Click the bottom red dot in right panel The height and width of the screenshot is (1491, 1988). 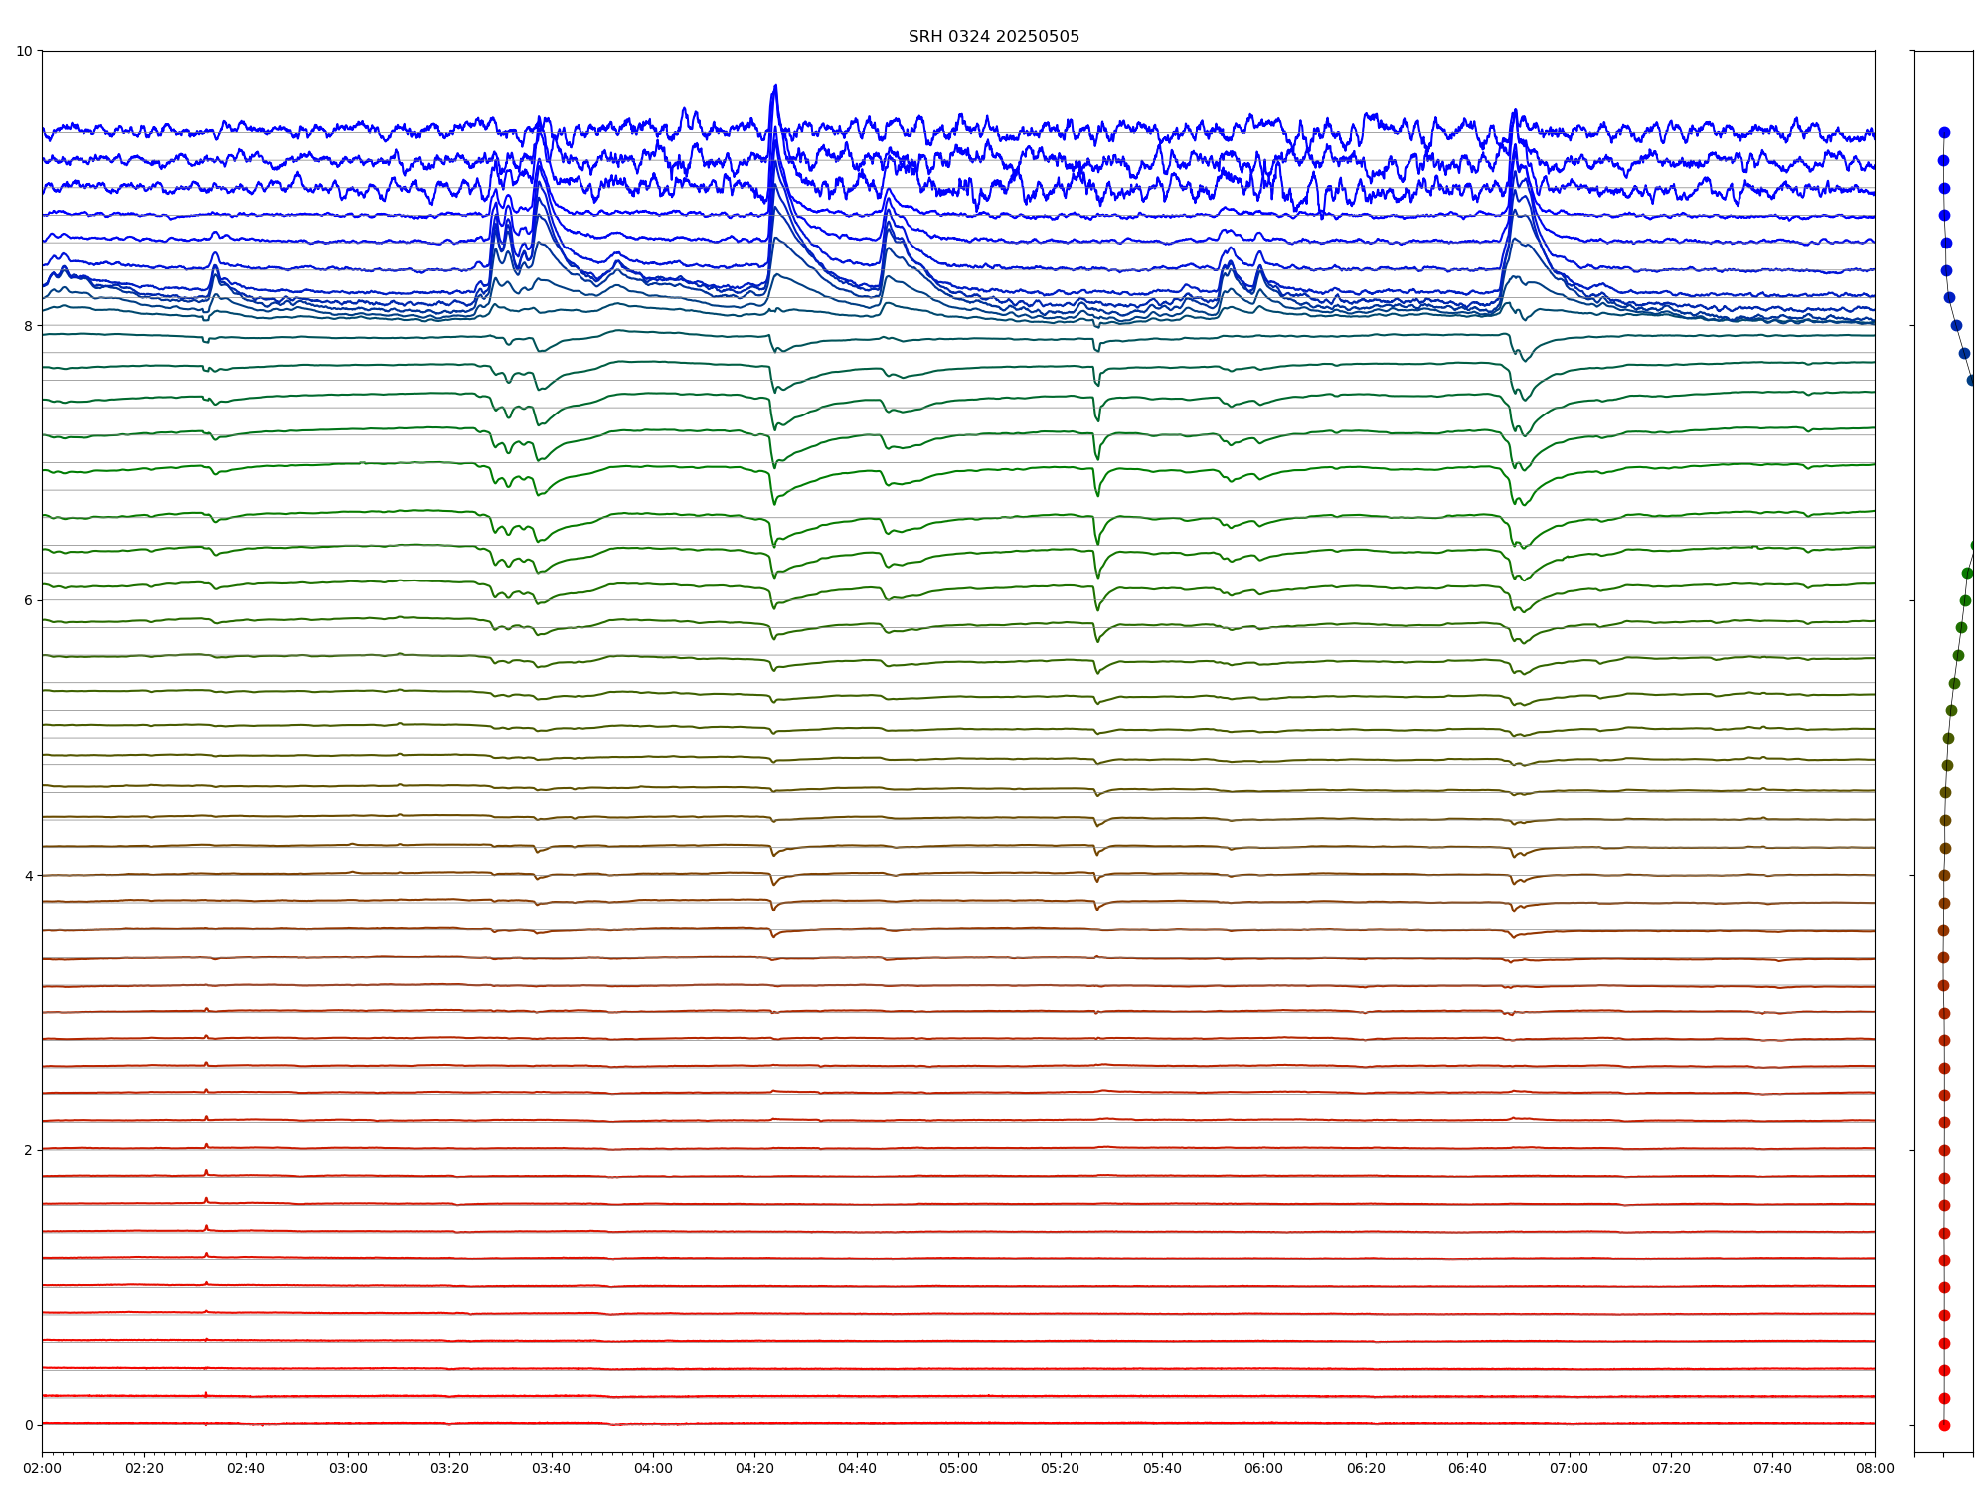(1944, 1425)
